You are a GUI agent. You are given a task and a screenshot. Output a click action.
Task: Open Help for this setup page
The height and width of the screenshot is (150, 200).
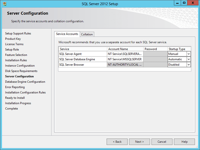coord(185,142)
